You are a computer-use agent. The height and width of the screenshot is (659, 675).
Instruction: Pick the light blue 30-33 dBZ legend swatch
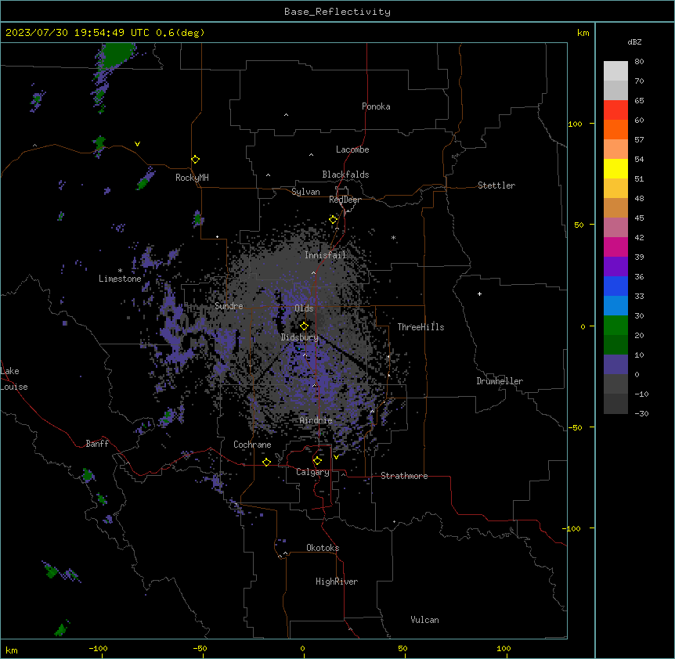point(615,306)
